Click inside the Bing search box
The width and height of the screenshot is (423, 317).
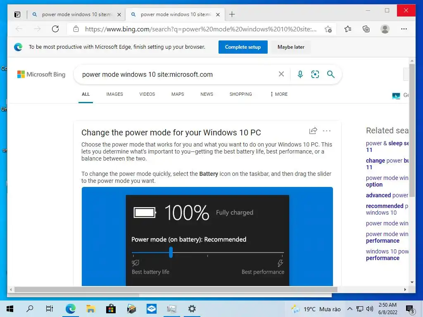coord(178,74)
